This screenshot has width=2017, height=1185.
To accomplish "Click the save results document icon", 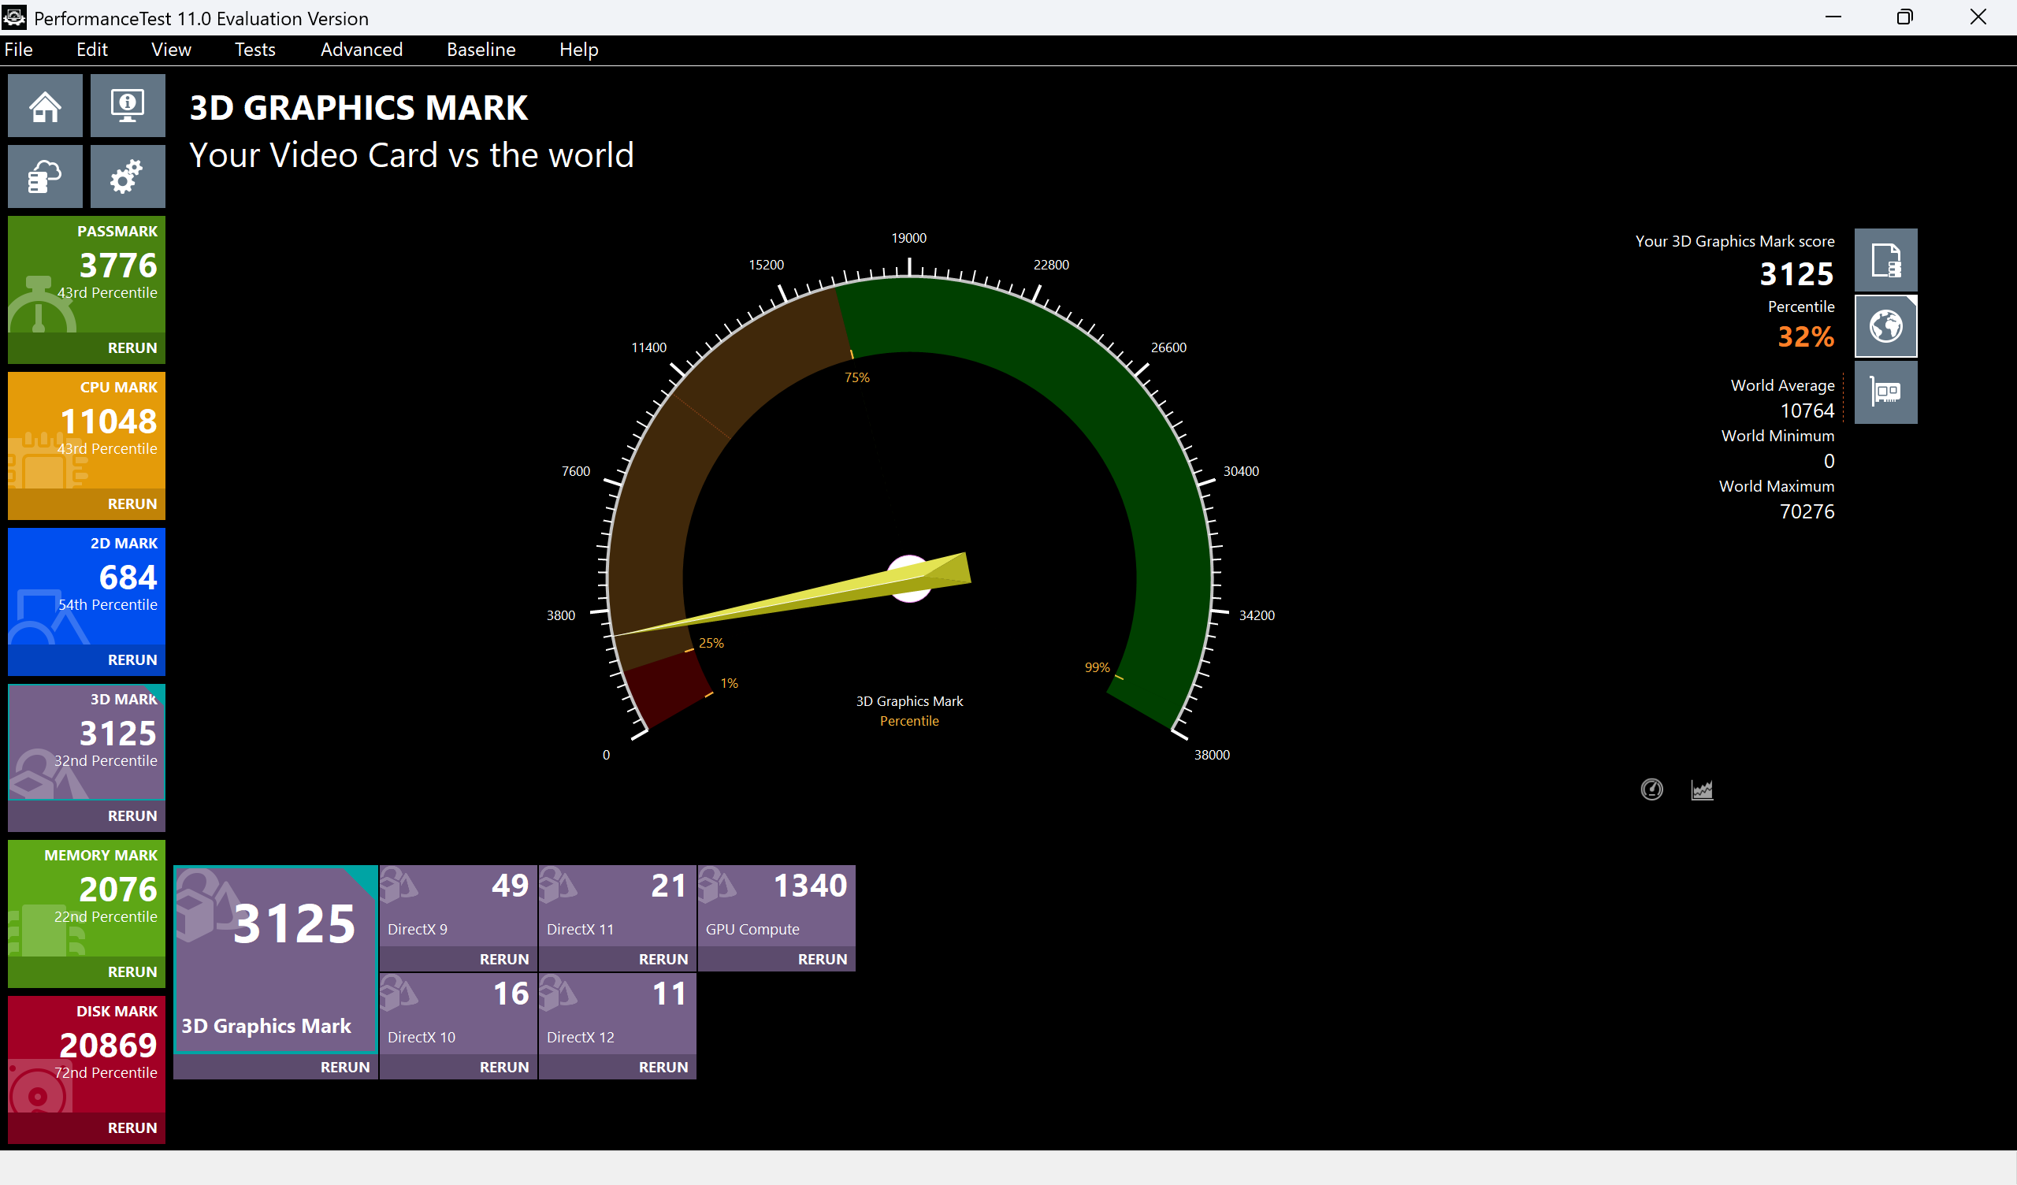I will click(x=1885, y=260).
